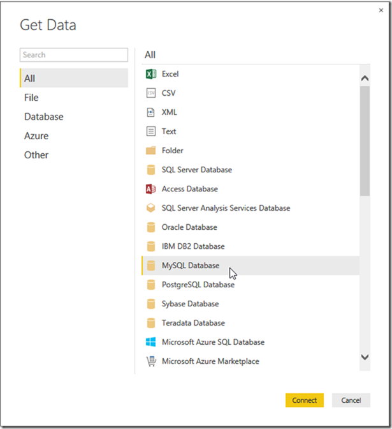392x429 pixels.
Task: Click the Connect button
Action: click(305, 400)
